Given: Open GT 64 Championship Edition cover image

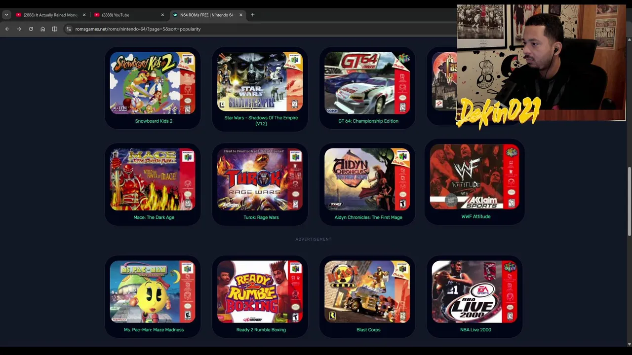Looking at the screenshot, I should click(x=367, y=83).
